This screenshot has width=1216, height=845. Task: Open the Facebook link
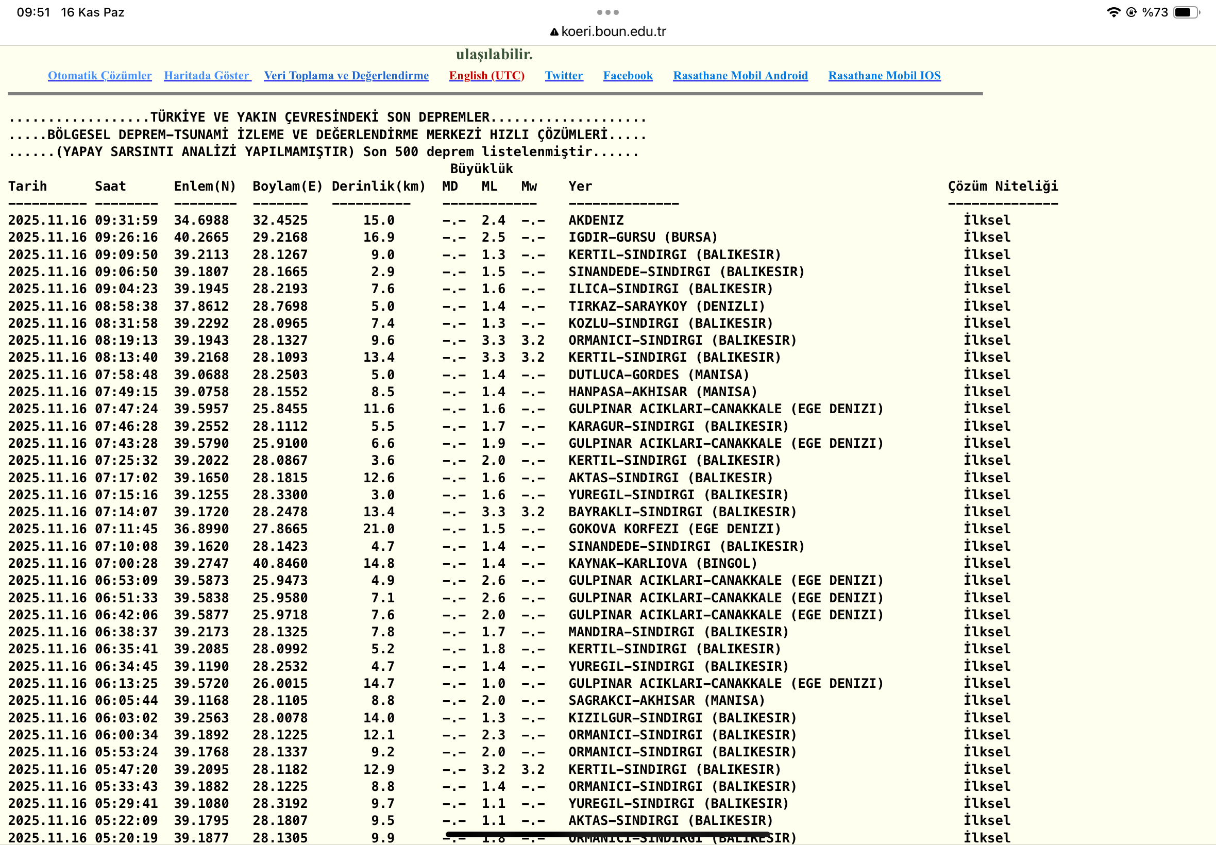tap(628, 76)
